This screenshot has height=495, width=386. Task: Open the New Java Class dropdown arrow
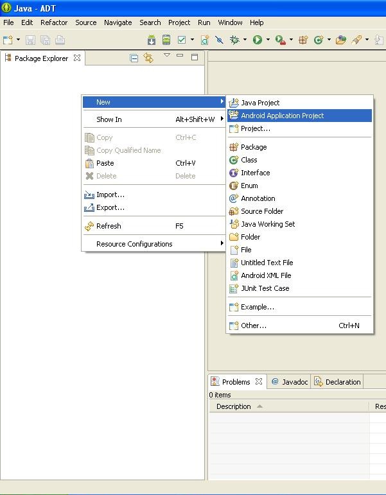click(x=329, y=40)
